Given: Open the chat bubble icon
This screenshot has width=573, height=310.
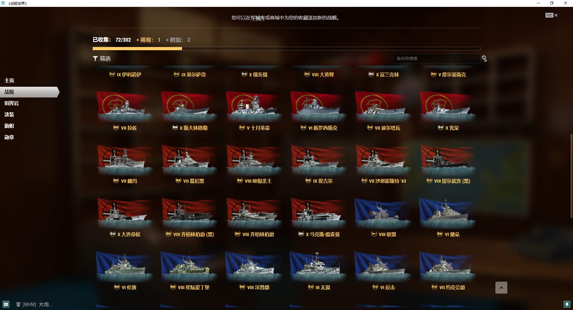Looking at the screenshot, I should (x=6, y=304).
